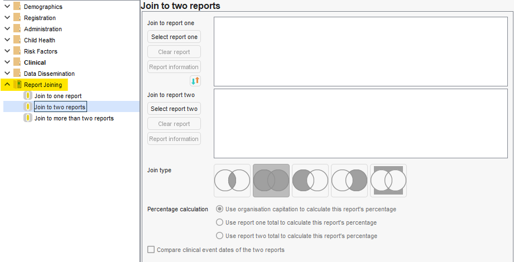This screenshot has height=262, width=514.
Task: Select organisation capitation percentage option
Action: [x=219, y=209]
